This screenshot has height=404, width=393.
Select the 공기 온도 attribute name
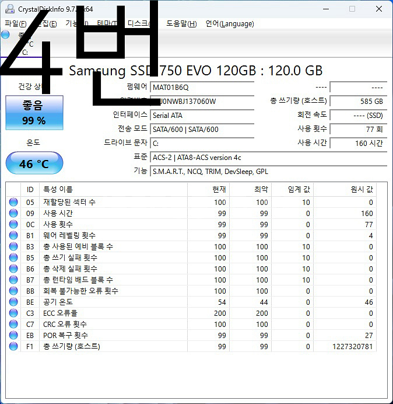click(x=58, y=302)
